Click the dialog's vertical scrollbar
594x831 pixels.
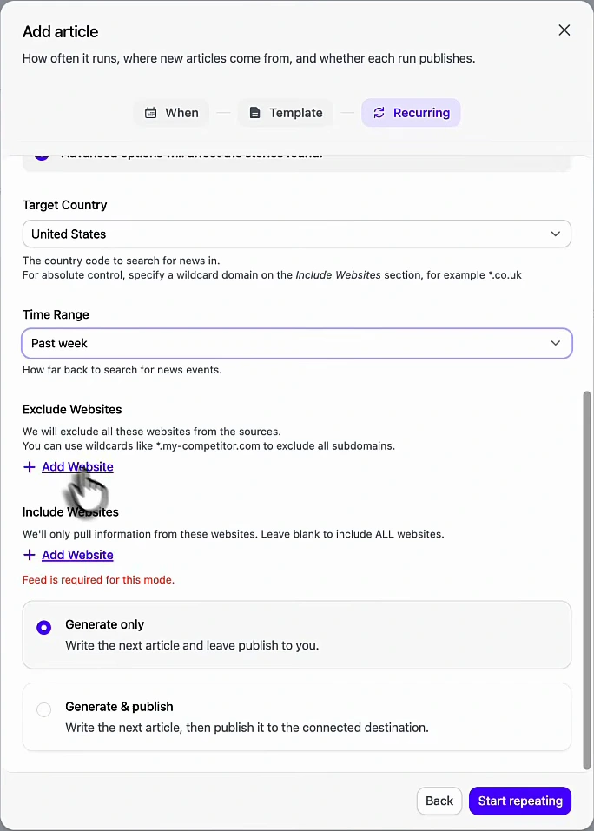tap(586, 580)
